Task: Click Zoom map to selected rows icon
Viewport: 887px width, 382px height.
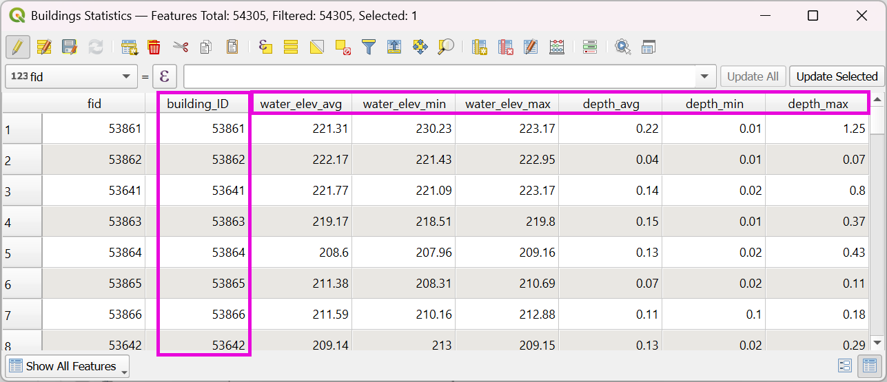Action: coord(446,47)
